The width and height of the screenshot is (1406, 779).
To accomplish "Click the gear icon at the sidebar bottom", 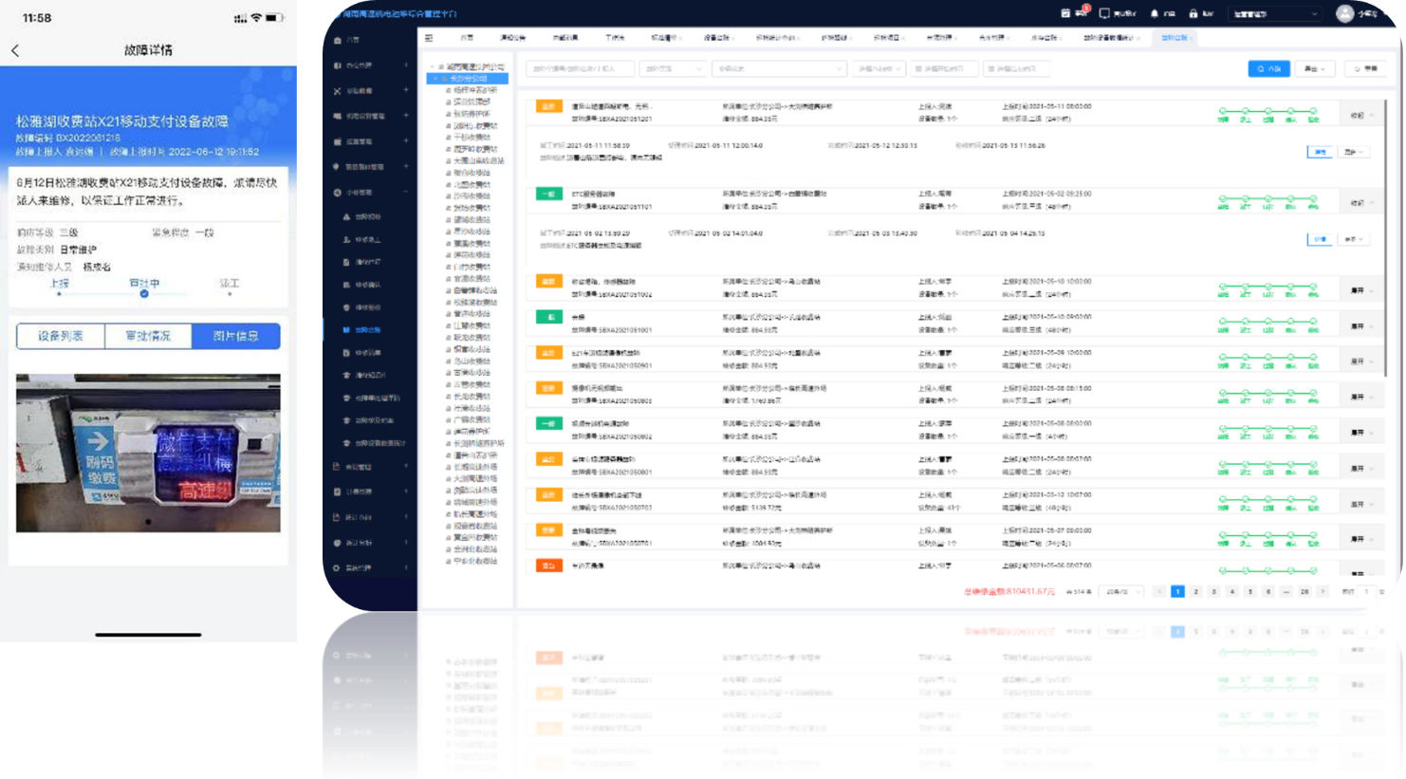I will coord(337,568).
